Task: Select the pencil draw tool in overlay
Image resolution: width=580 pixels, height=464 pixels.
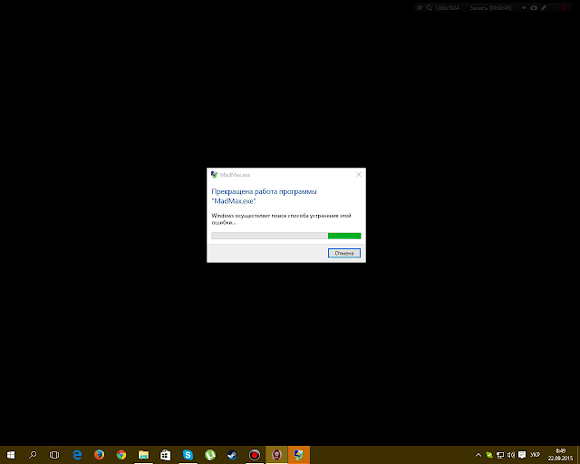Action: tap(544, 7)
